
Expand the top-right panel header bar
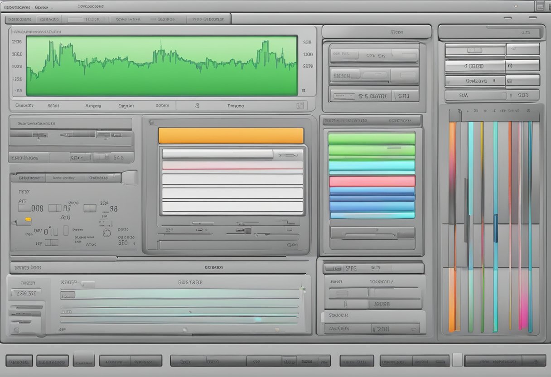(x=491, y=33)
